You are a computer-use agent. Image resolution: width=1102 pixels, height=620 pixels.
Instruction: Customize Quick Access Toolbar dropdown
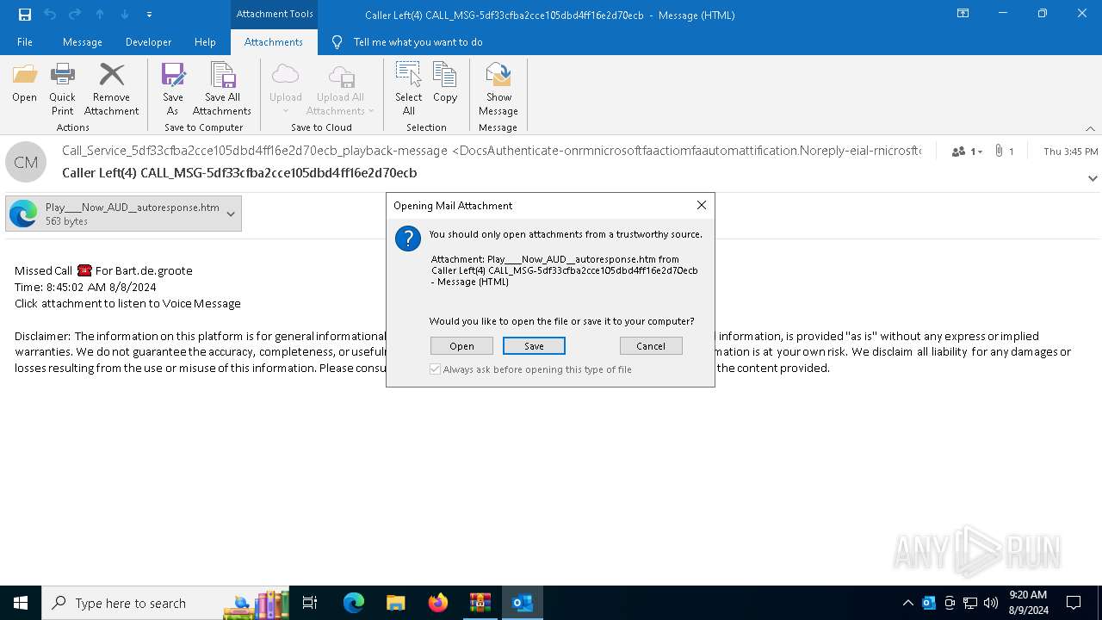(150, 15)
